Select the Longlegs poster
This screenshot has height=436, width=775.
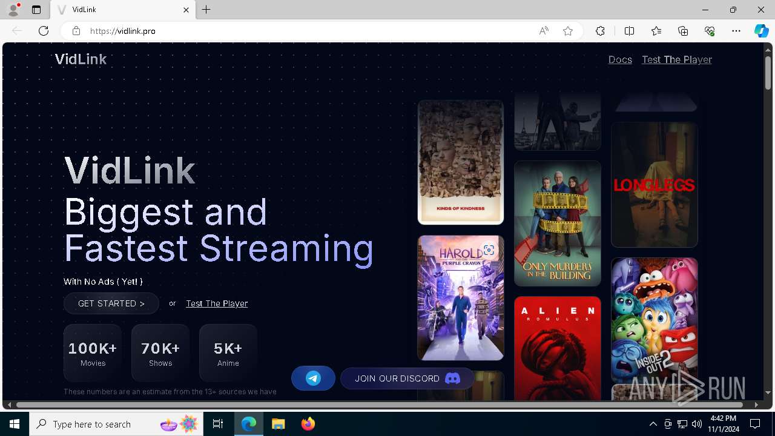[655, 185]
